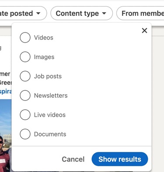Click the Newsletters label text
Viewport: 164px width, 172px height.
(51, 96)
